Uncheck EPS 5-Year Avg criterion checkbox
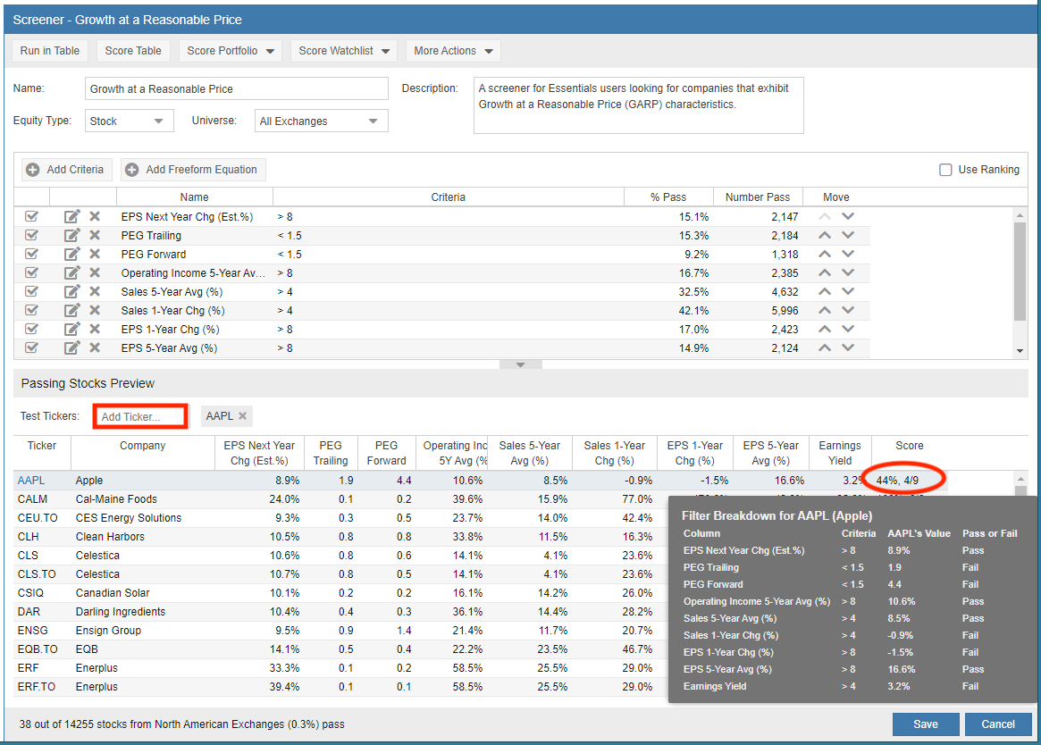The width and height of the screenshot is (1041, 745). pos(31,347)
